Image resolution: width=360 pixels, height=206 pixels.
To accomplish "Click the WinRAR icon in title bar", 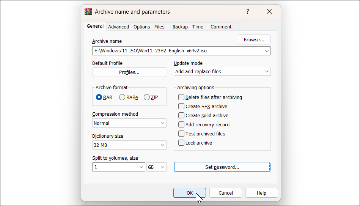I will point(88,12).
